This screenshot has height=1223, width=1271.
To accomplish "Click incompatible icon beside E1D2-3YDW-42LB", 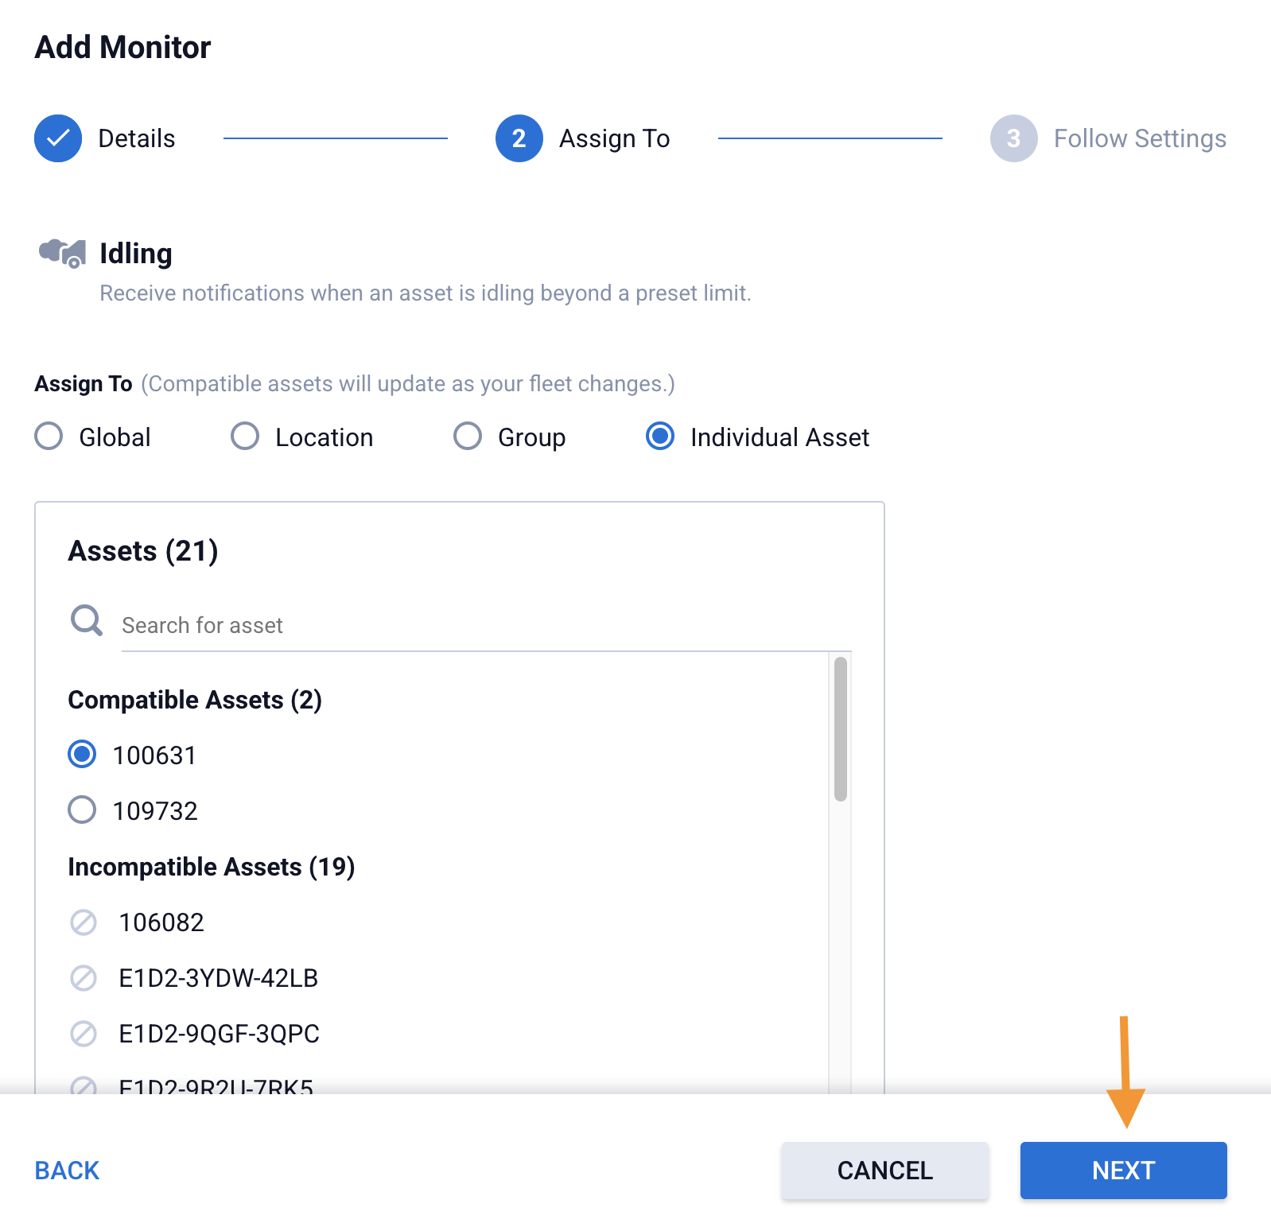I will pos(84,978).
